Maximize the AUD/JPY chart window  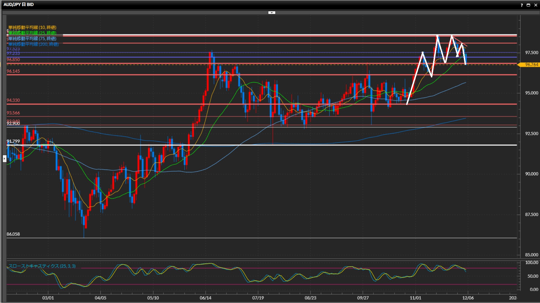[x=528, y=5]
